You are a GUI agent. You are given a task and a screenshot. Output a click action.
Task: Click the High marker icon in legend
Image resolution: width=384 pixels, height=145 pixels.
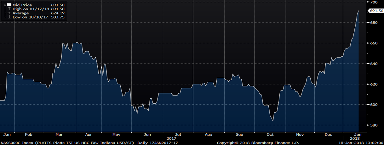point(9,9)
